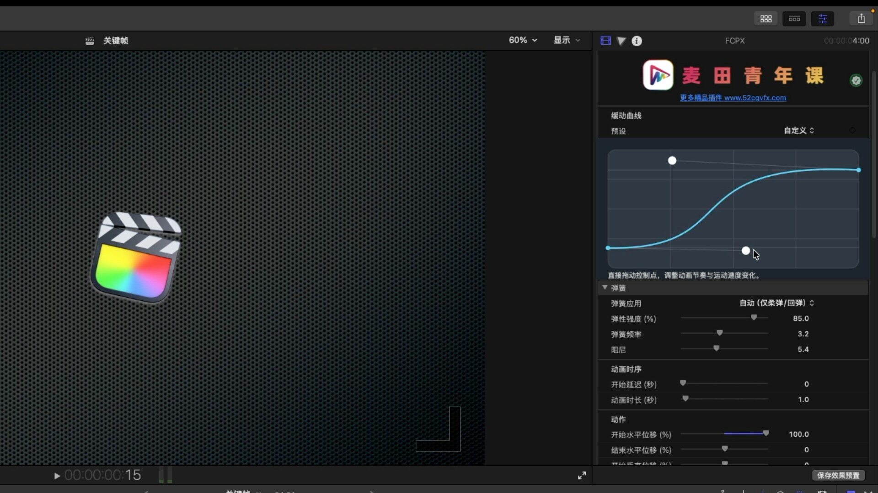The width and height of the screenshot is (878, 493).
Task: Toggle the keyframe diamond next to 预设
Action: (x=852, y=131)
